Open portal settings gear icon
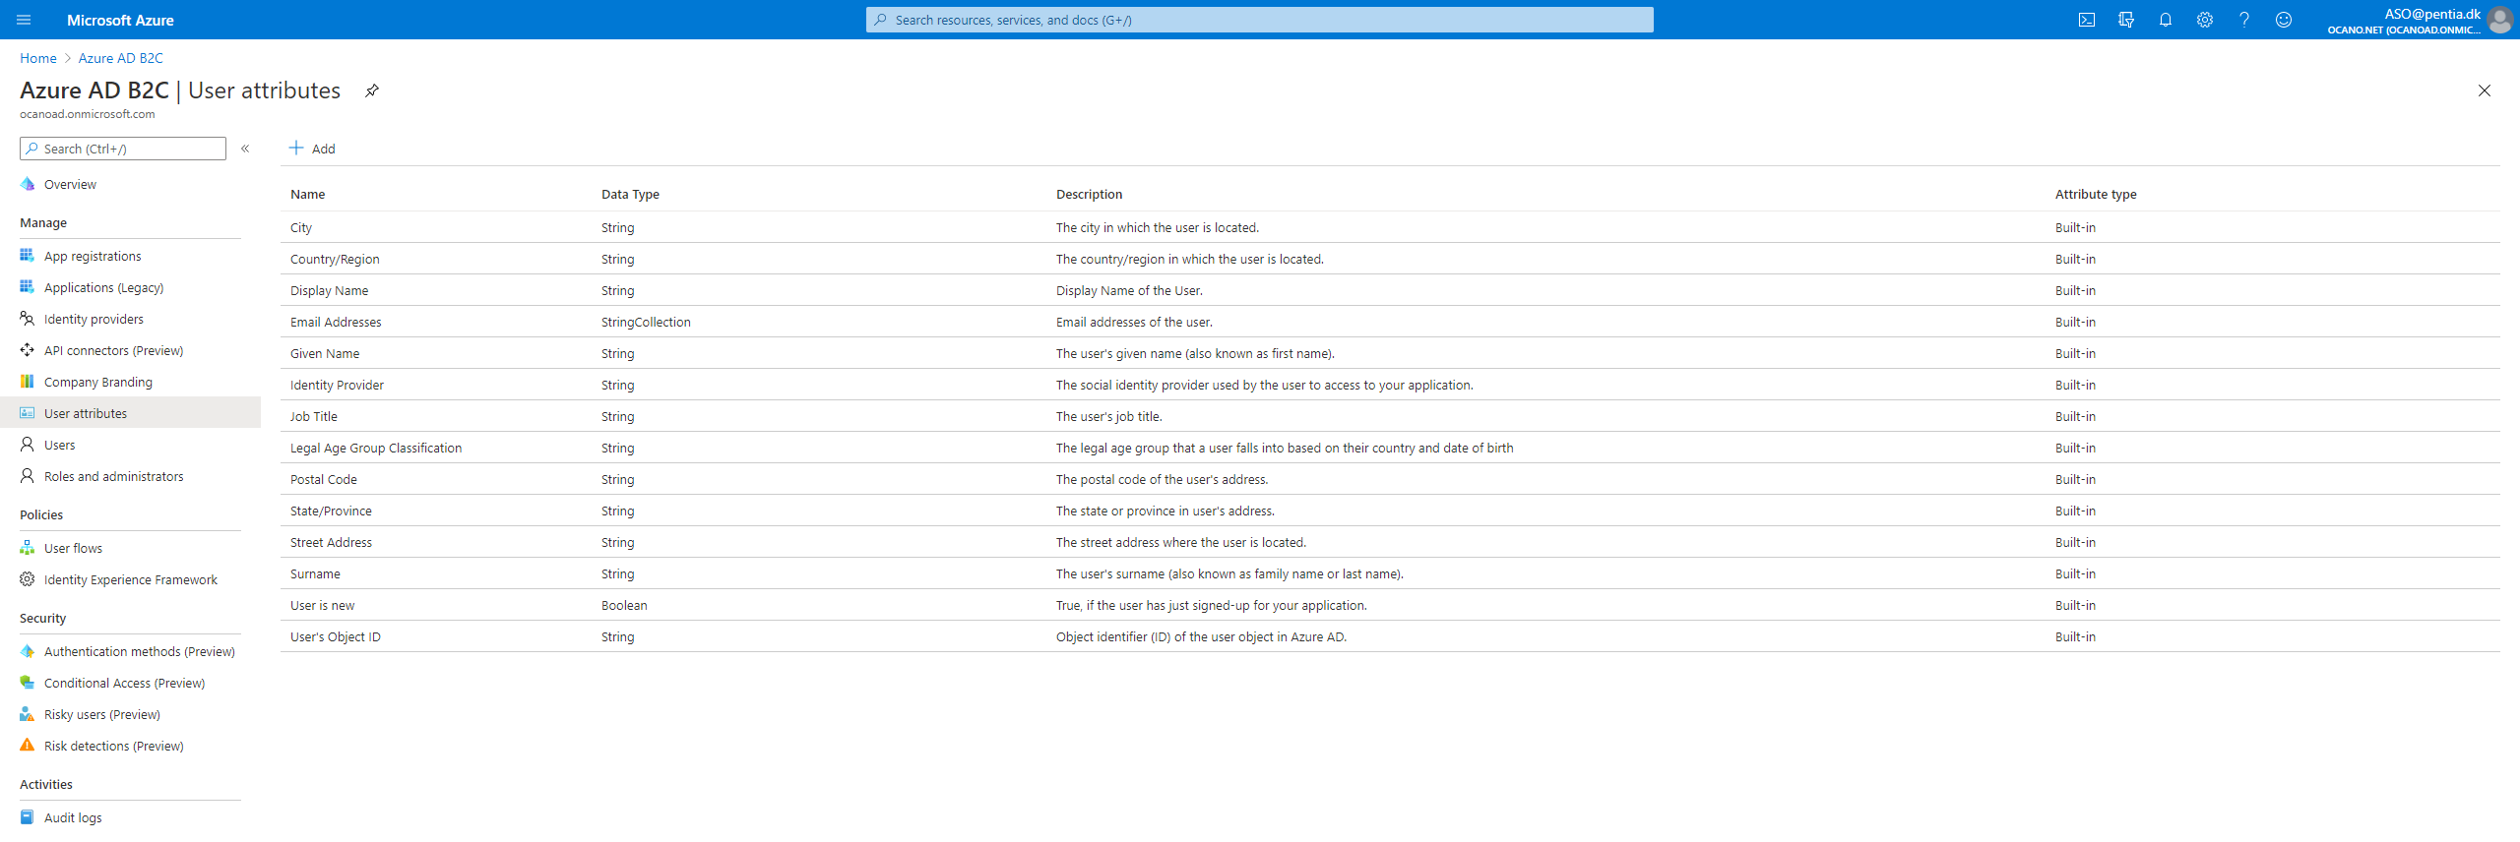This screenshot has height=842, width=2520. tap(2204, 20)
